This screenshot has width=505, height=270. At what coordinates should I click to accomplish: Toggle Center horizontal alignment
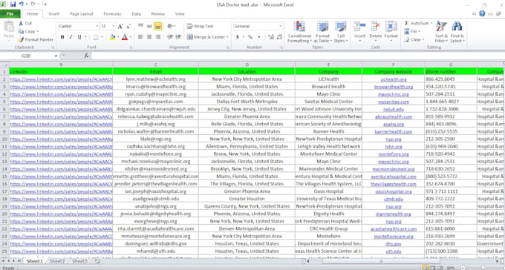[149, 37]
